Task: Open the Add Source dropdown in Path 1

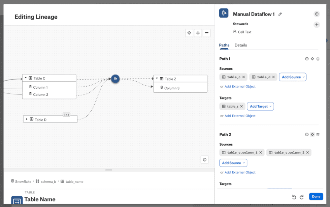Action: 293,77
